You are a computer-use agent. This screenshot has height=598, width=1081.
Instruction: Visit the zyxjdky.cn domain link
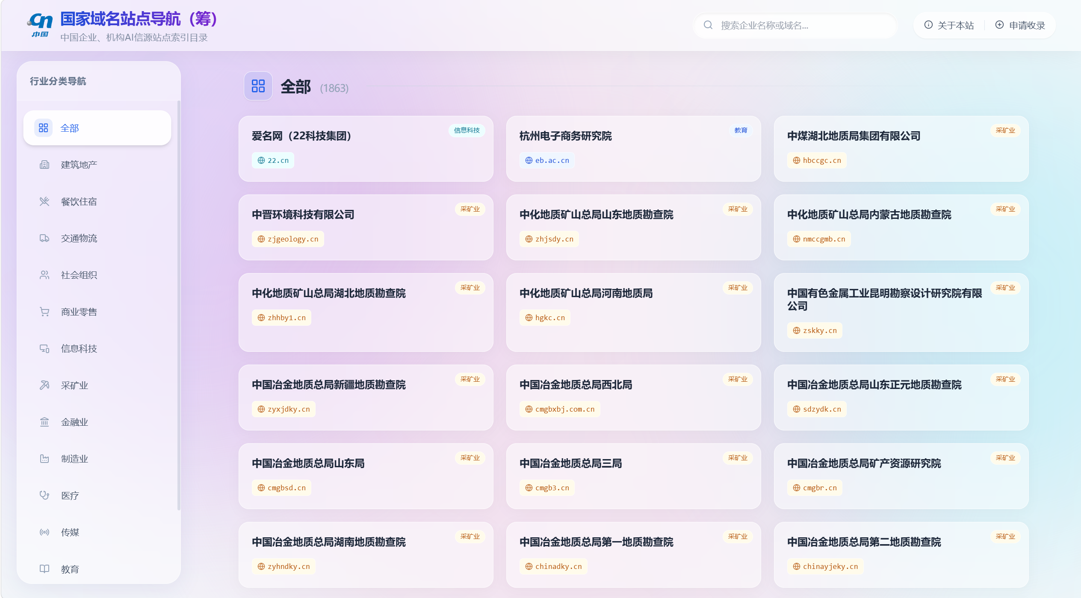coord(284,409)
